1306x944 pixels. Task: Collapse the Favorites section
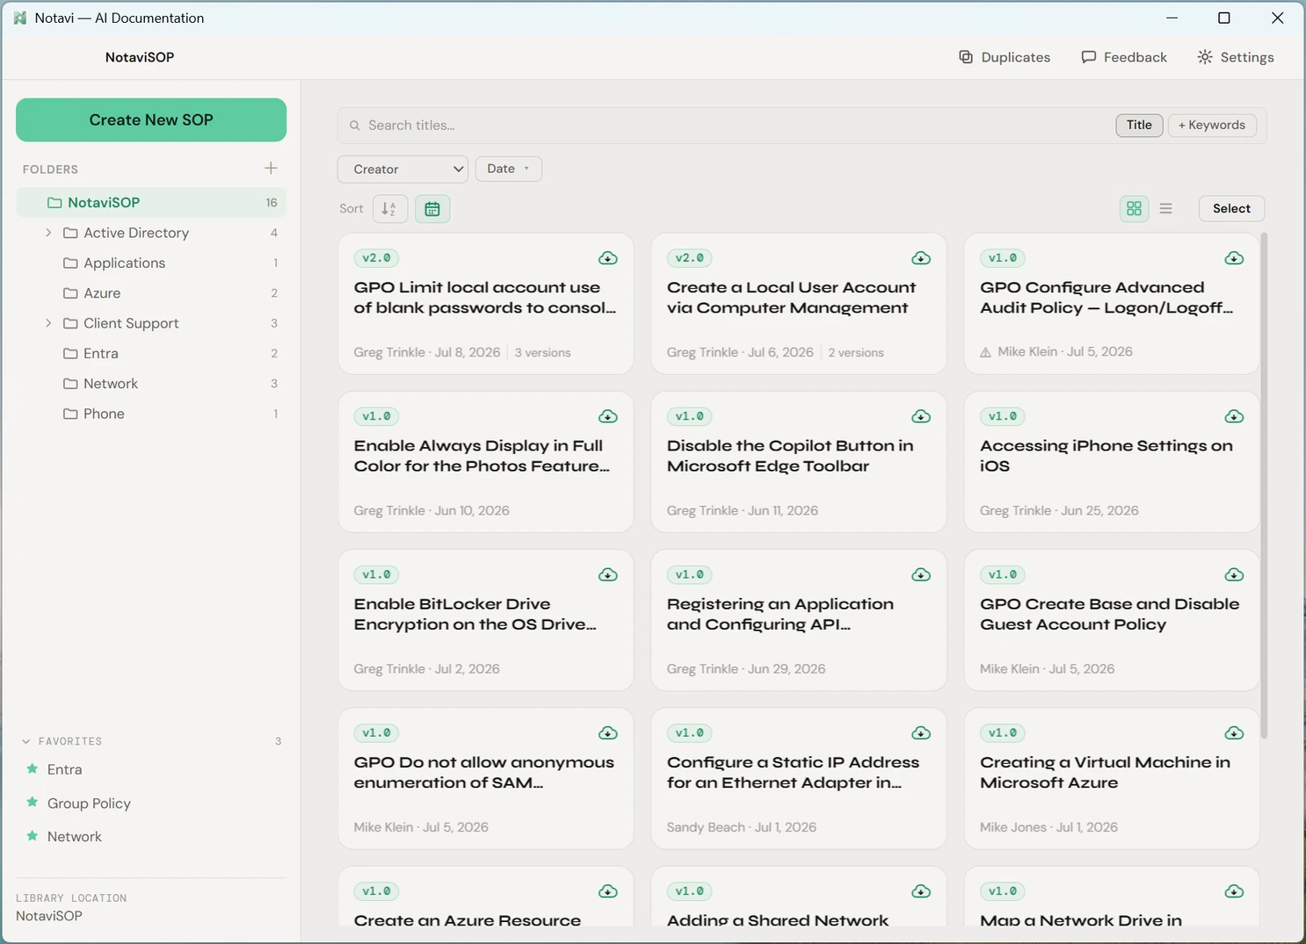click(x=26, y=741)
